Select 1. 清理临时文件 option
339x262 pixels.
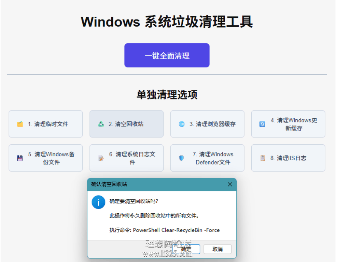coord(46,124)
